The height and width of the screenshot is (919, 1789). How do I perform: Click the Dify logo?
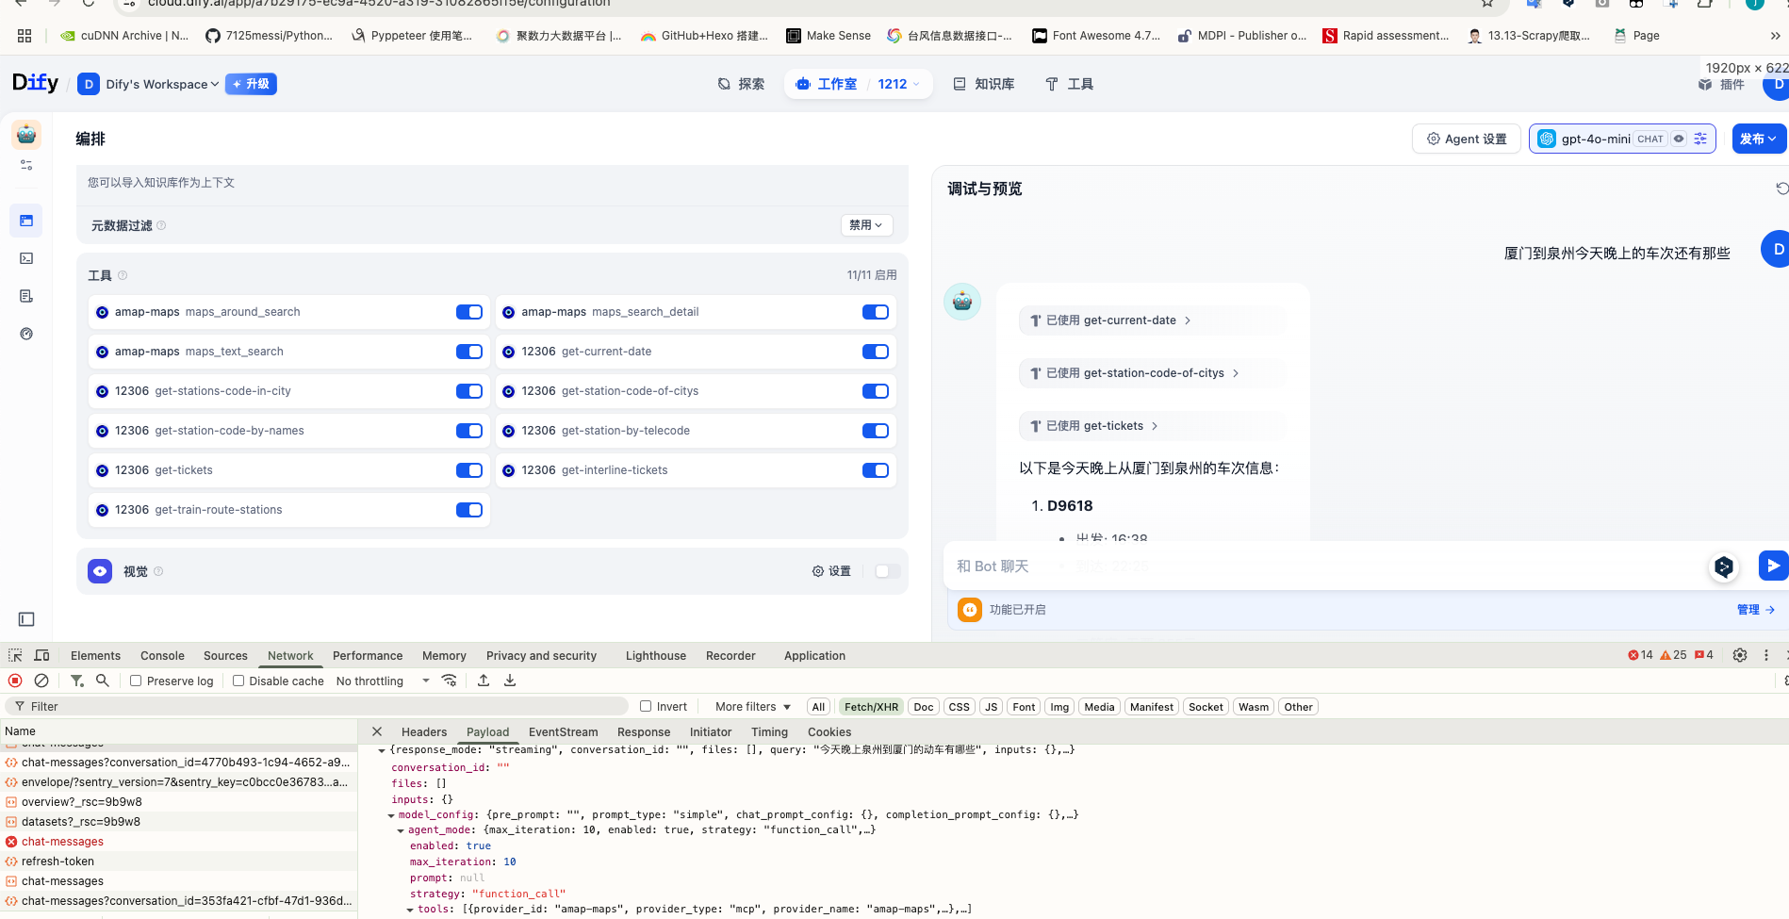[x=35, y=83]
